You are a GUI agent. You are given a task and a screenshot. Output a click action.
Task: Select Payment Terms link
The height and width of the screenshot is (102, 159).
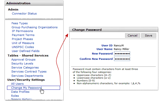(23, 35)
